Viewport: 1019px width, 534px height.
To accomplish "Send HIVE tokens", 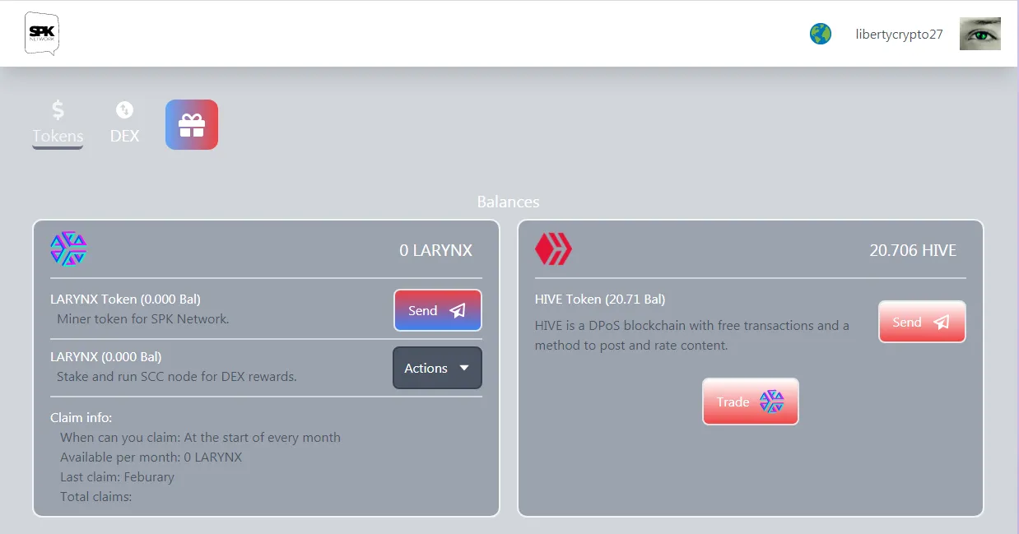I will click(x=922, y=322).
